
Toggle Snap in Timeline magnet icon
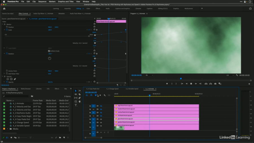91,95
